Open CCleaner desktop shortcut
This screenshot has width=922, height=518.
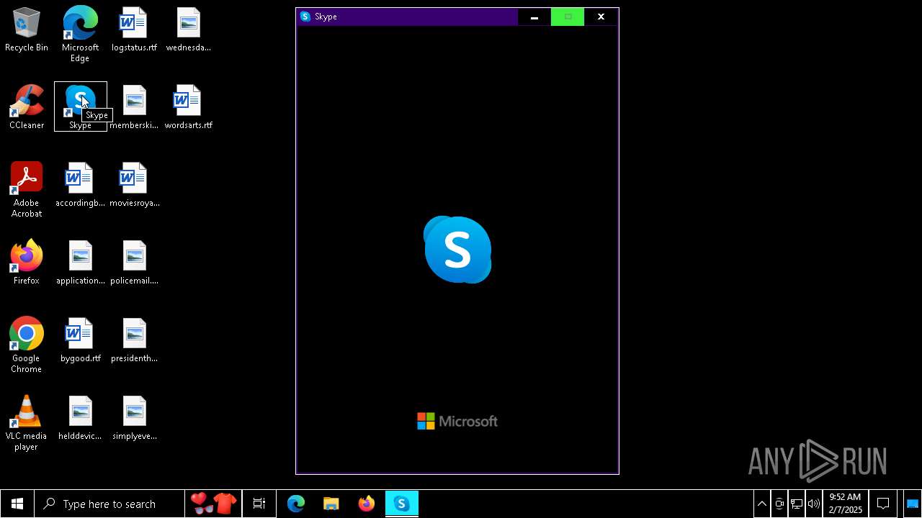[27, 107]
